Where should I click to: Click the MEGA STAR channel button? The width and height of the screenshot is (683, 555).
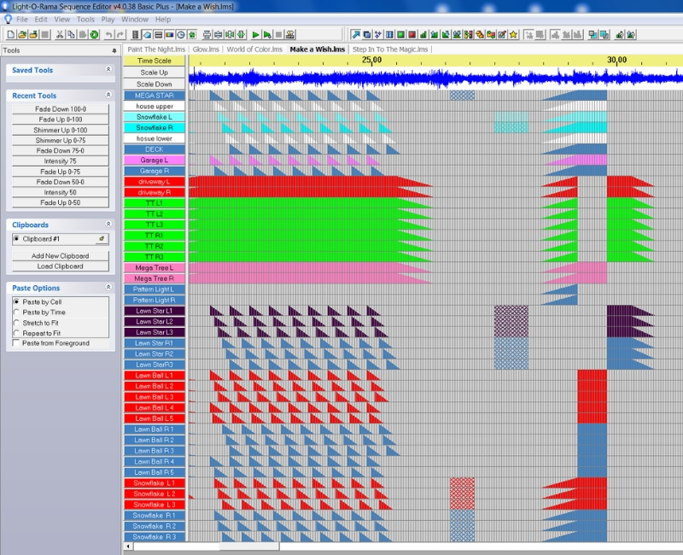(155, 96)
